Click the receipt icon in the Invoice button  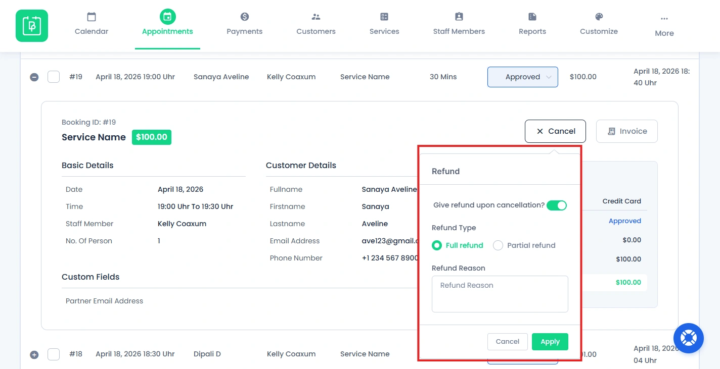pyautogui.click(x=611, y=131)
